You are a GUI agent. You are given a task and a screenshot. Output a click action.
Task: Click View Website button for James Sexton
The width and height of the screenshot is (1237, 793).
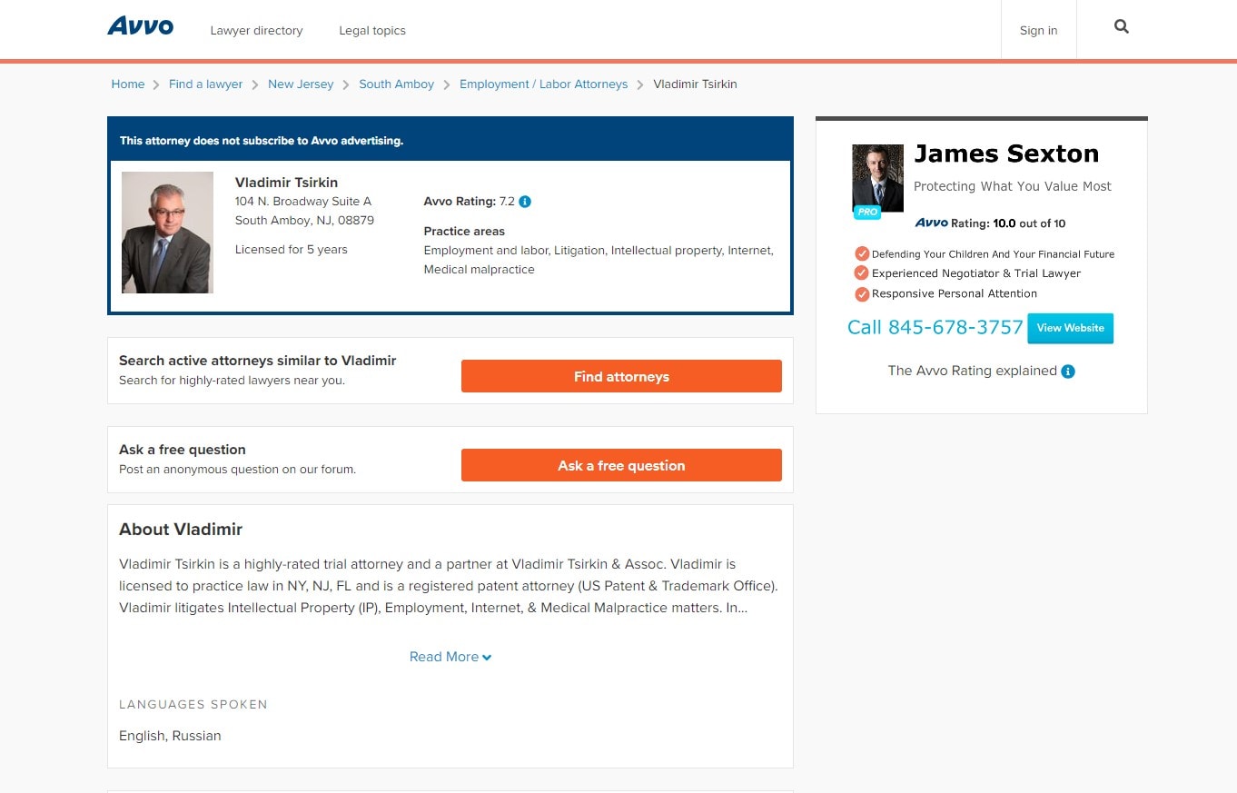(1071, 328)
